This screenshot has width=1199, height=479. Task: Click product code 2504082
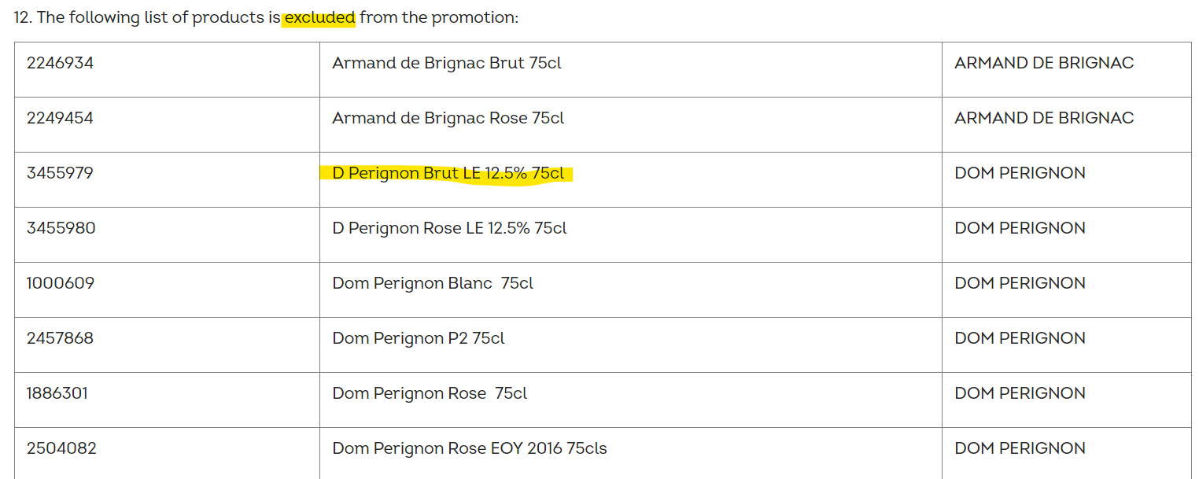[61, 448]
